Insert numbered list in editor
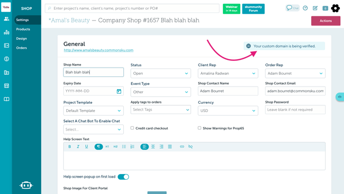Viewport: 344px width, 194px height. pos(132,146)
